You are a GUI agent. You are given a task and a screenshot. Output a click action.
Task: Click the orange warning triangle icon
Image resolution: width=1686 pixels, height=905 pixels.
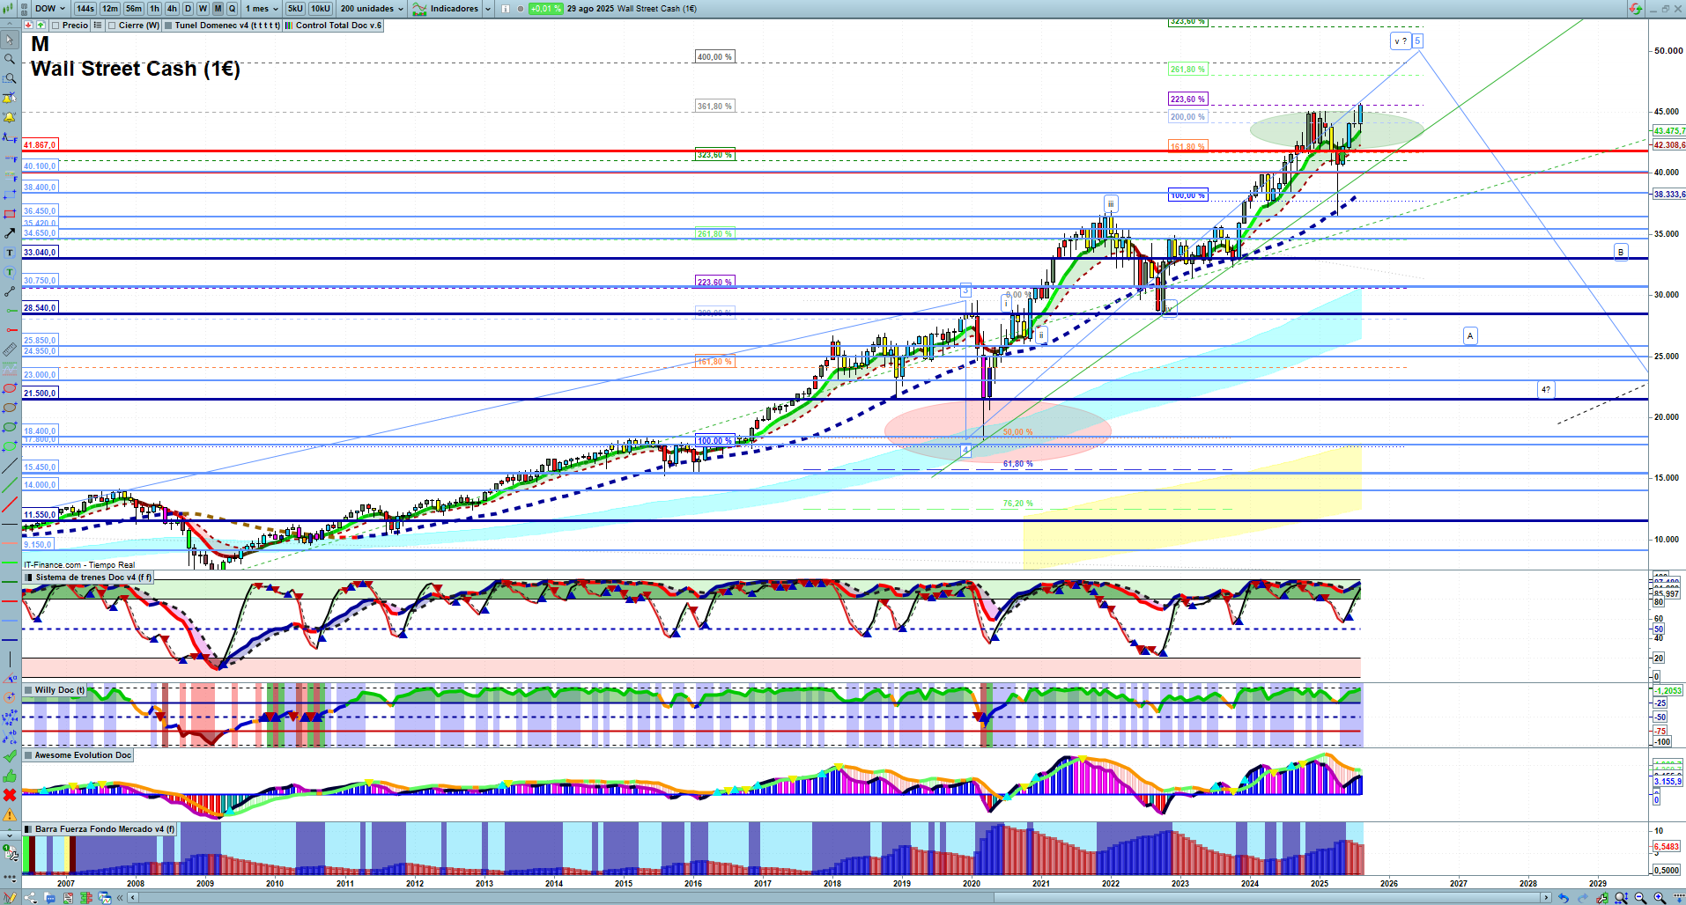(x=10, y=814)
